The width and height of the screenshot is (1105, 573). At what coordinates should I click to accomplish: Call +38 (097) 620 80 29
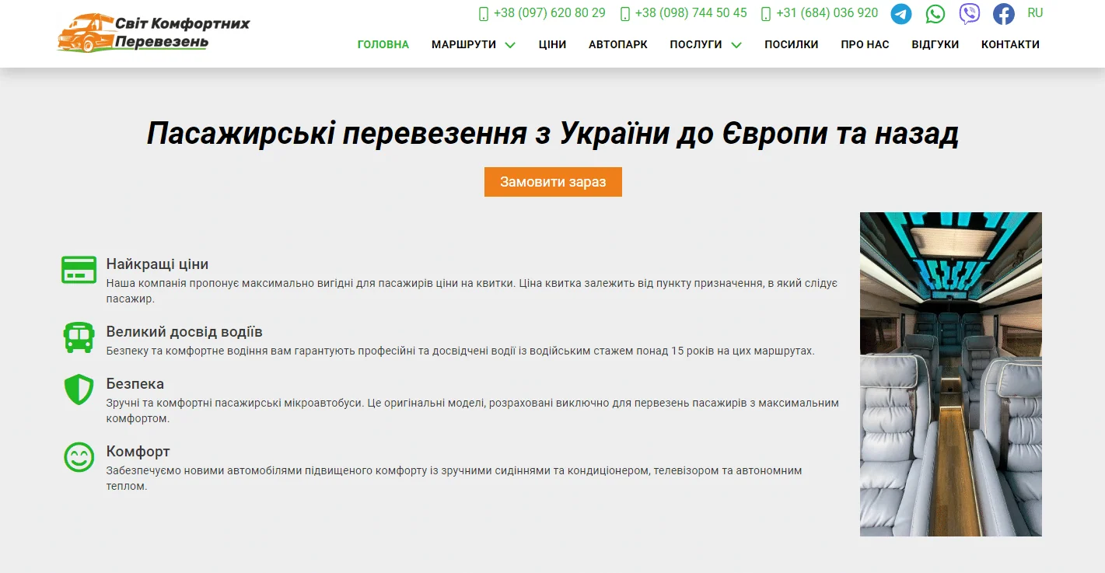(549, 13)
